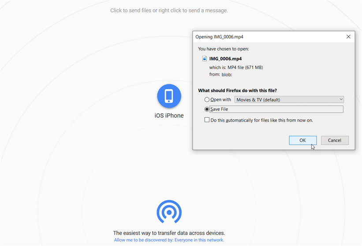The height and width of the screenshot is (246, 362).
Task: Click the Snapdrop radar logo icon
Action: [169, 212]
